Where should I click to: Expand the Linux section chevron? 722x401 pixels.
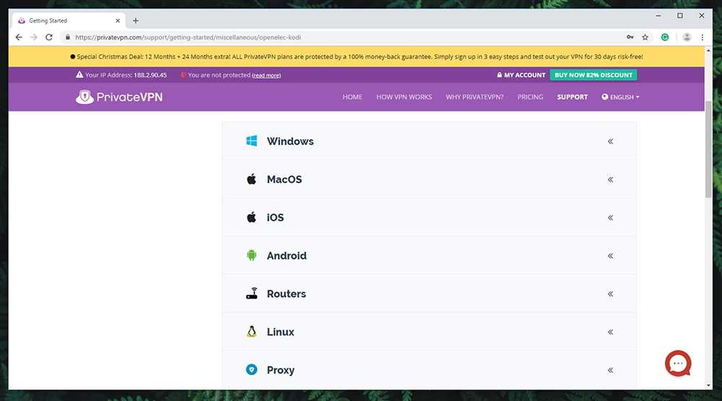tap(610, 332)
